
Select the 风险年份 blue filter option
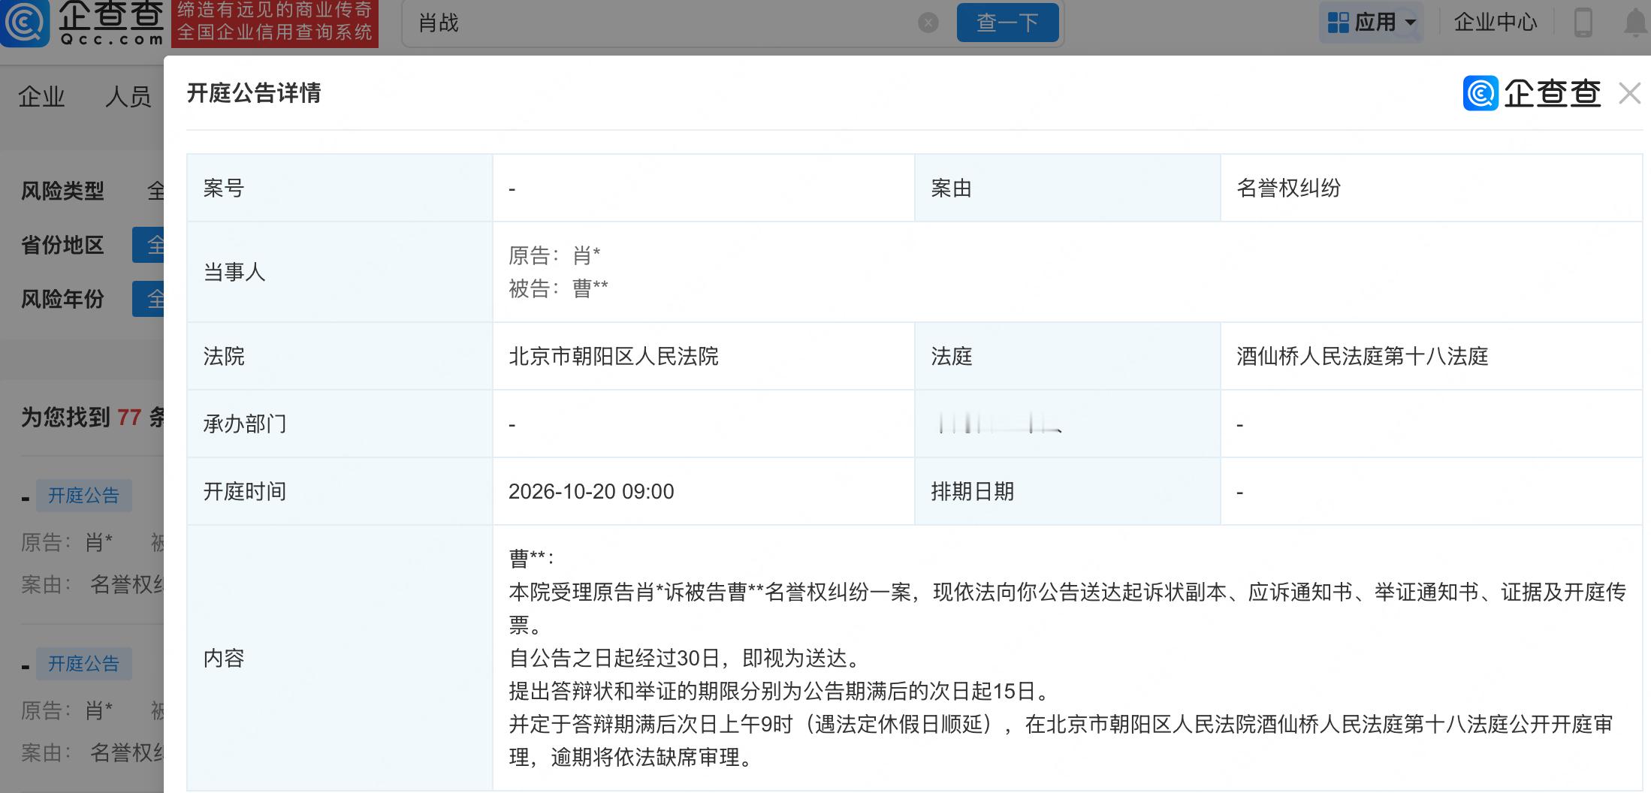[149, 299]
